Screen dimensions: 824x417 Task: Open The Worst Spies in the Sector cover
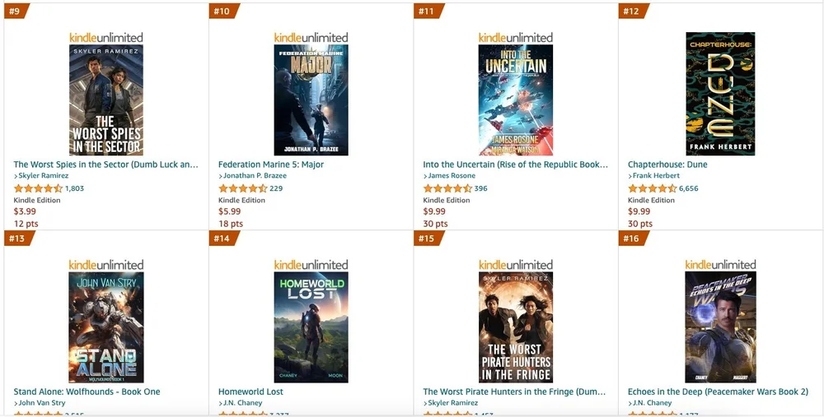coord(106,100)
